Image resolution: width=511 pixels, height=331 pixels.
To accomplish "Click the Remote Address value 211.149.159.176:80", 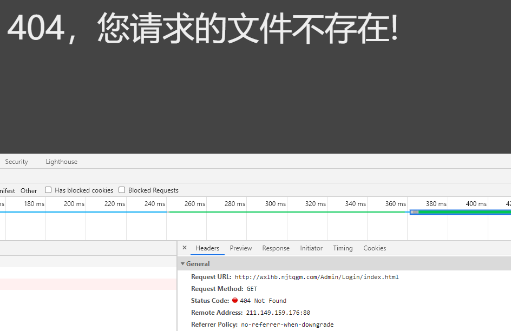I will tap(278, 313).
